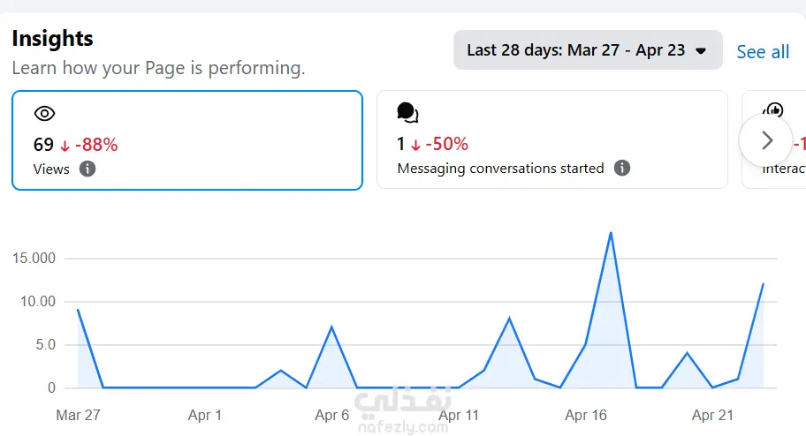Open the See all insights link
Screen dimensions: 806x436
pos(763,52)
